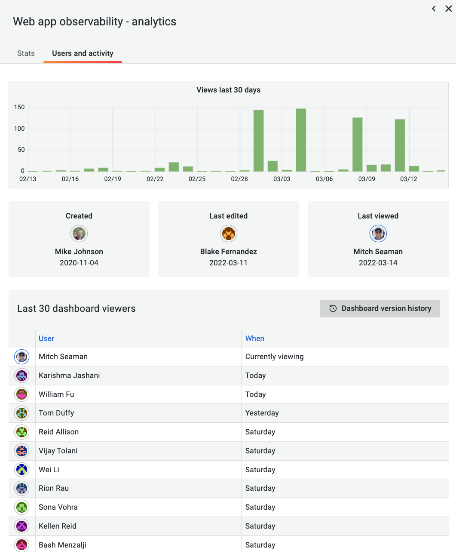Image resolution: width=456 pixels, height=560 pixels.
Task: Close the analytics panel
Action: (x=448, y=9)
